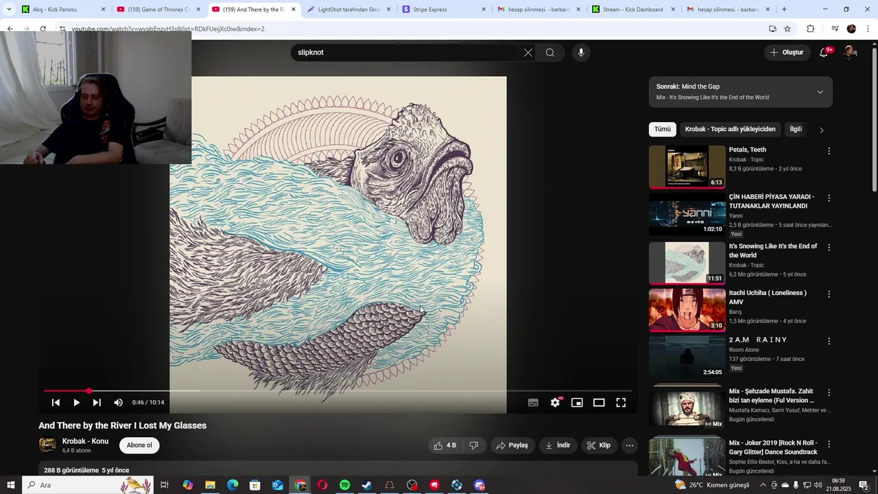Show hidden system tray icons
This screenshot has height=494, width=878.
point(763,485)
